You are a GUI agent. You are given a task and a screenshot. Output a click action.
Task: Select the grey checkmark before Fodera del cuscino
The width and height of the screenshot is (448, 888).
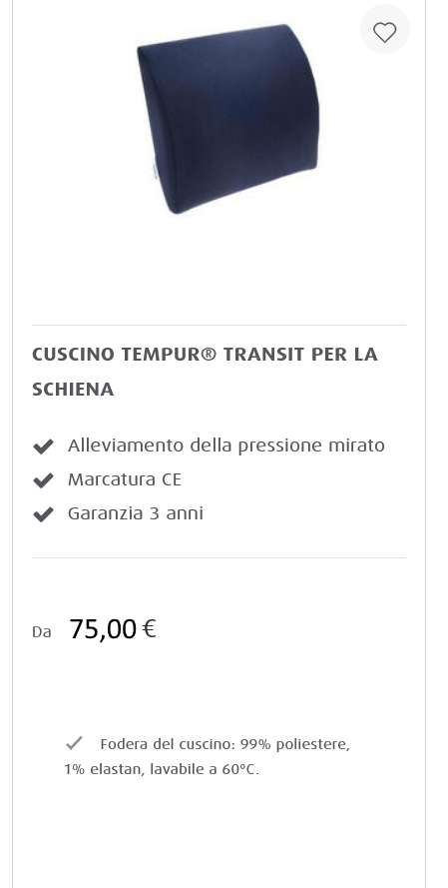(74, 743)
